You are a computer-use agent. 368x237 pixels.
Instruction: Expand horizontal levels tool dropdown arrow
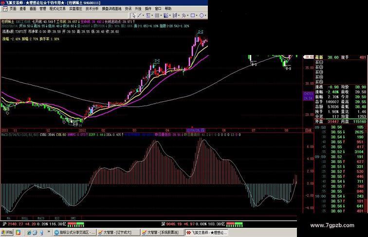pyautogui.click(x=152, y=15)
